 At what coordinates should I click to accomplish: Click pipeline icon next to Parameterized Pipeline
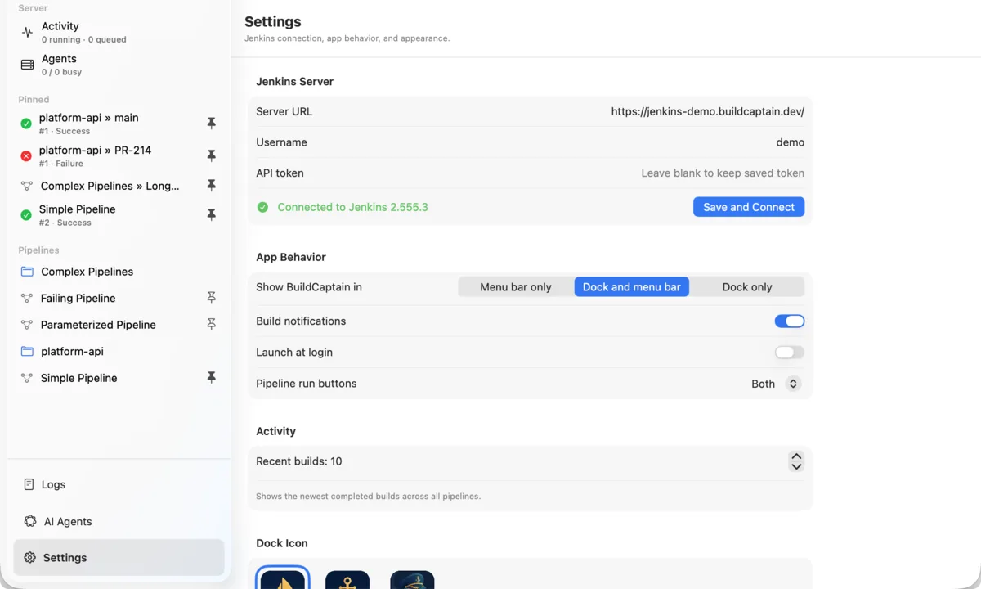(27, 325)
